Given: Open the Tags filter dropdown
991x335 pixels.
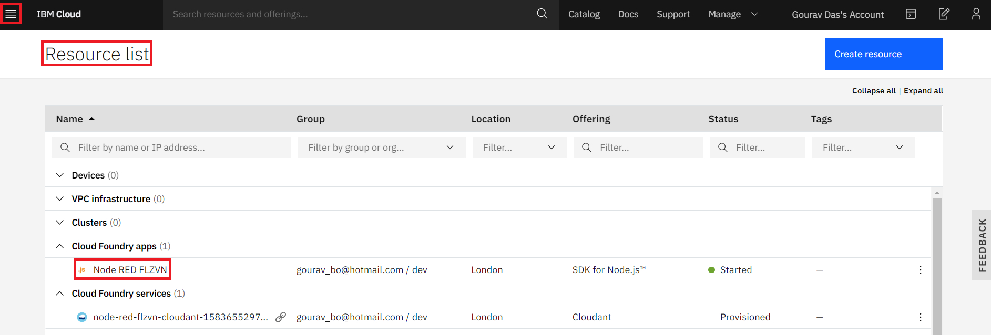Looking at the screenshot, I should click(863, 148).
